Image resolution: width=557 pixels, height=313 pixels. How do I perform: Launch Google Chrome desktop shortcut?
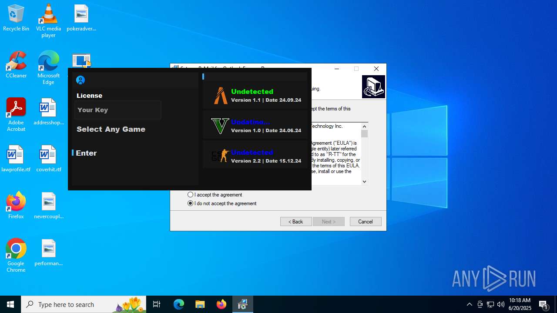pyautogui.click(x=16, y=256)
